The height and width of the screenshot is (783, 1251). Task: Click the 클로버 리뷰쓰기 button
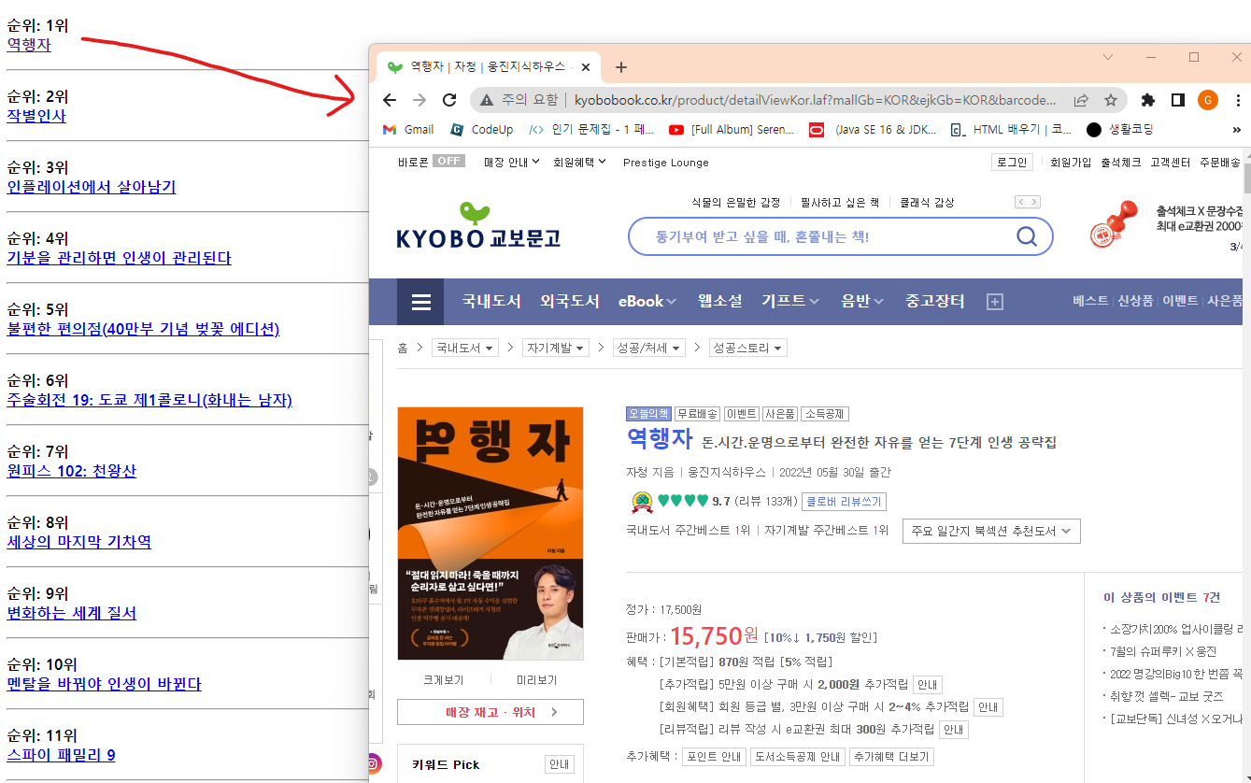coord(844,502)
